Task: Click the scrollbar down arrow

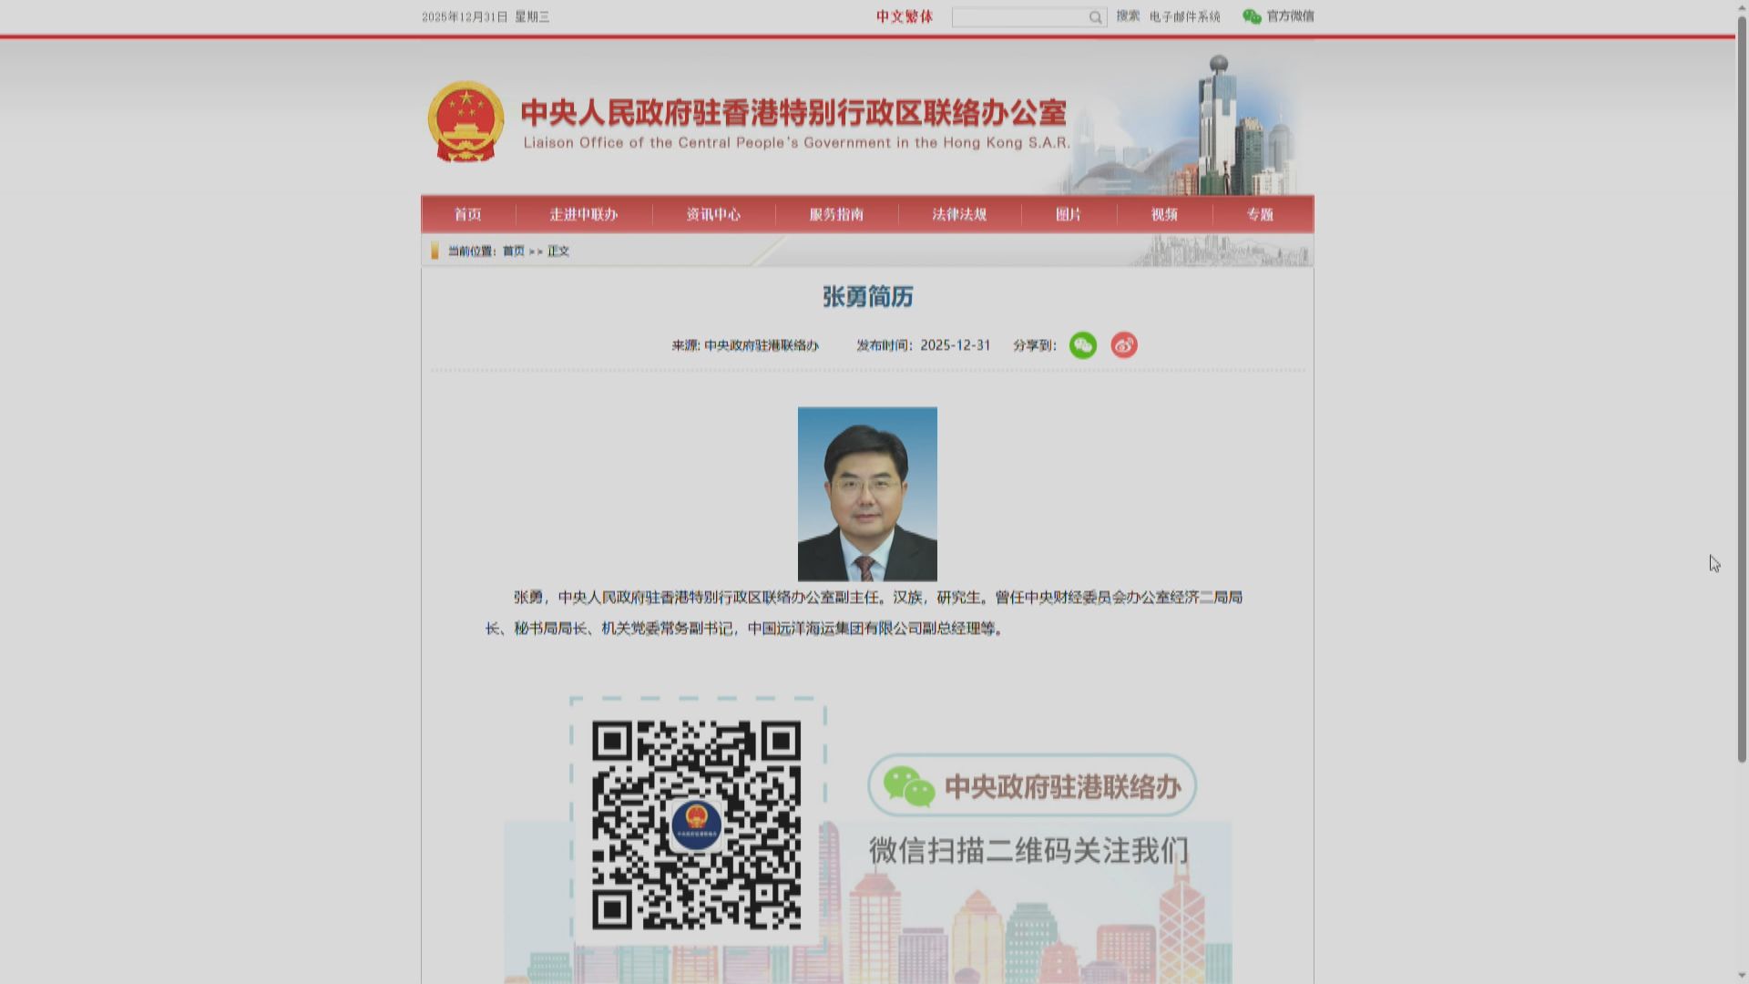Action: click(x=1742, y=977)
